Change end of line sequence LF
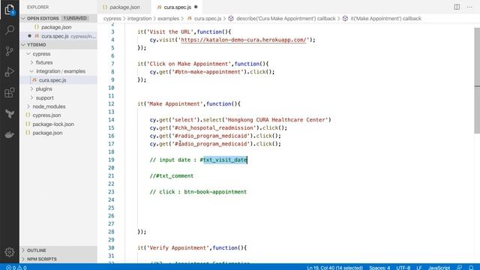Viewport: 480px width, 270px height. (x=419, y=268)
